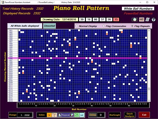
Task: Click the eye view icon
Action: 141,19
